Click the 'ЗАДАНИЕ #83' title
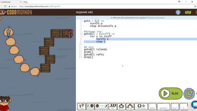 point(84,12)
